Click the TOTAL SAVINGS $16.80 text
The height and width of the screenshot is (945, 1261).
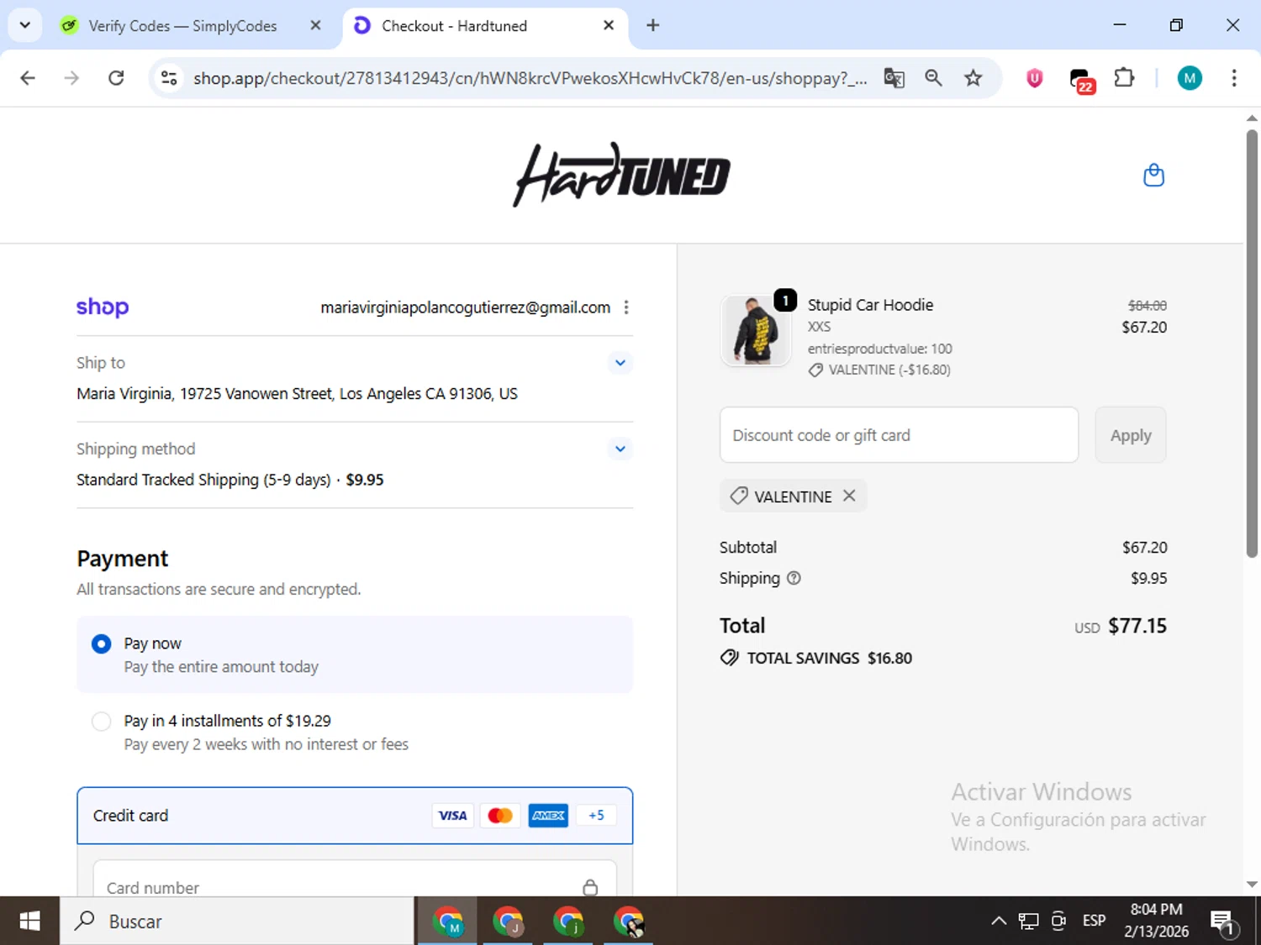click(829, 658)
